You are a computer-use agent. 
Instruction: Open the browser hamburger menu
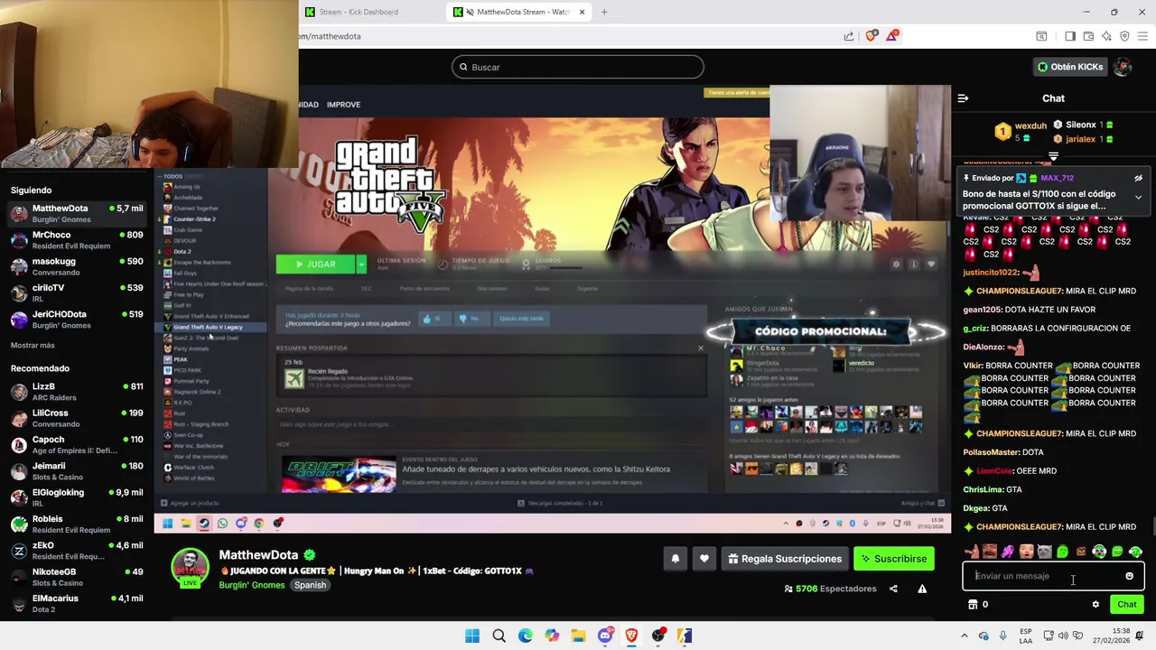1143,36
